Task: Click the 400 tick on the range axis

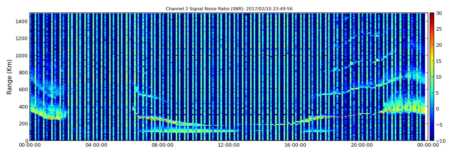Action: tap(23, 107)
